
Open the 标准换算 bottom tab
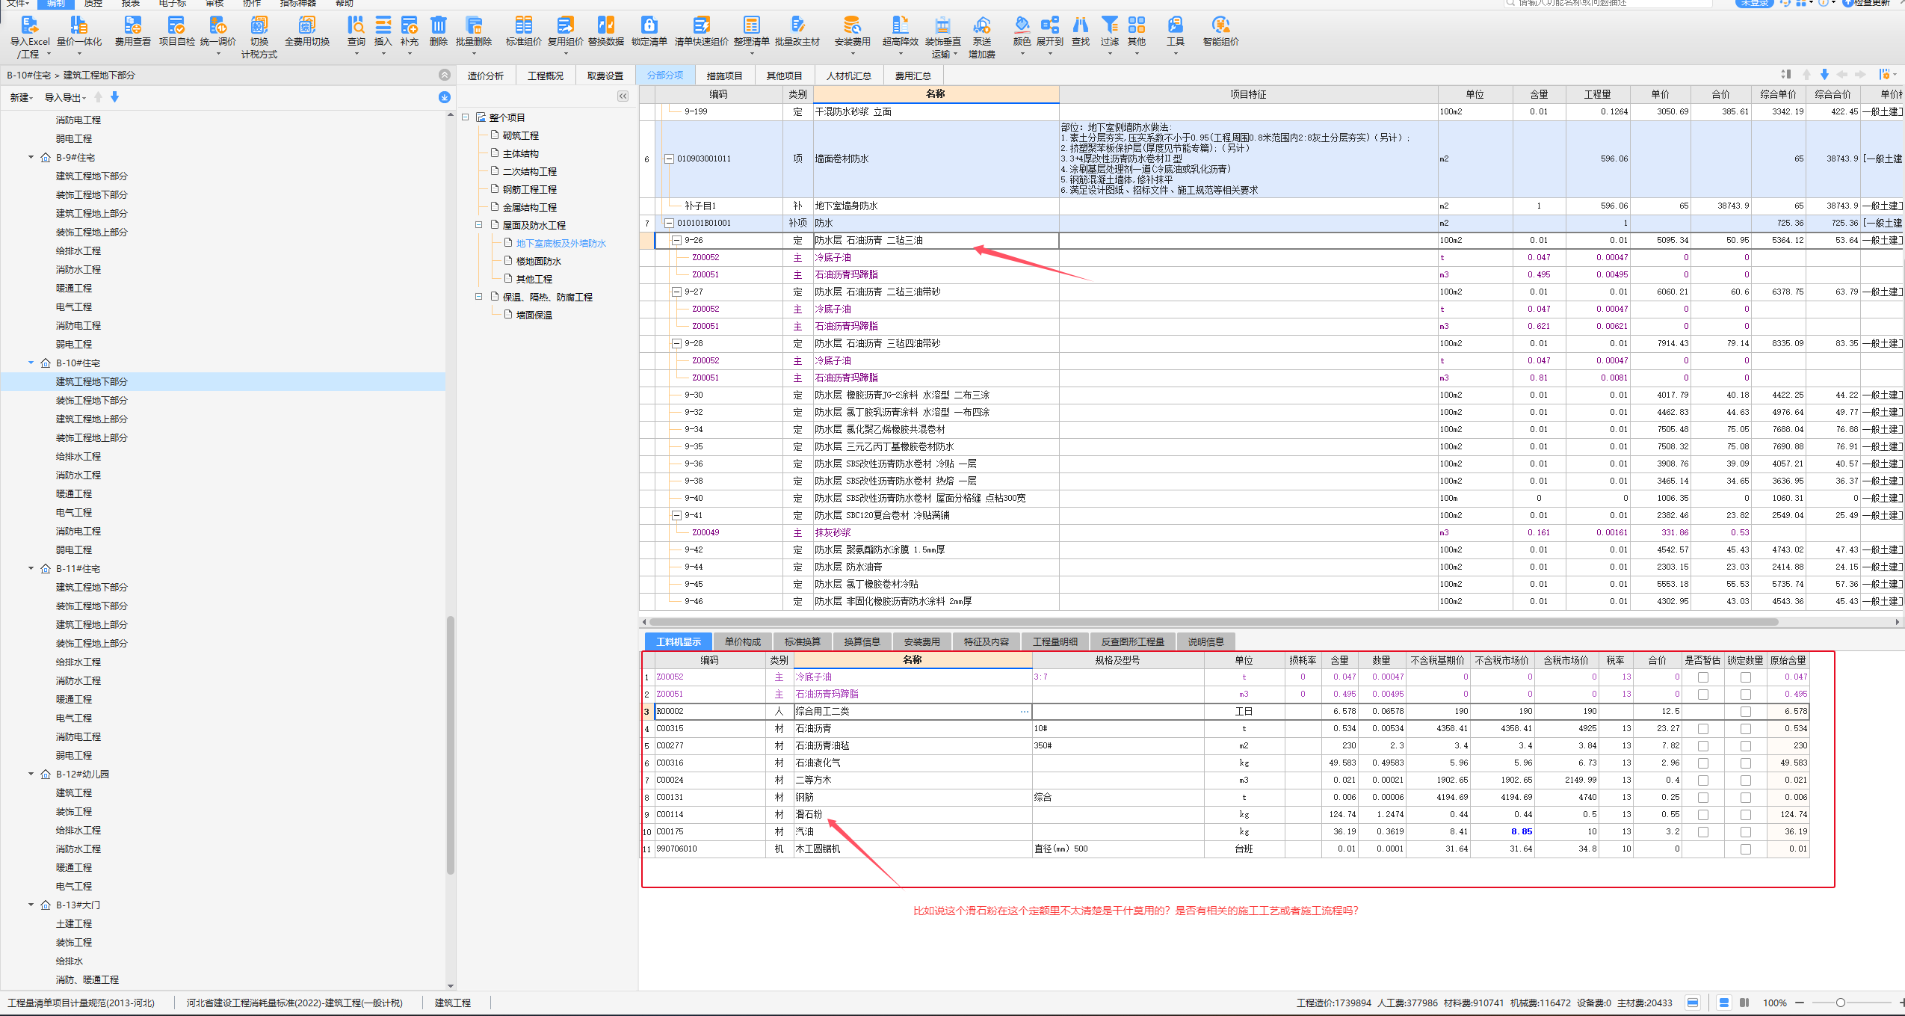pyautogui.click(x=803, y=641)
